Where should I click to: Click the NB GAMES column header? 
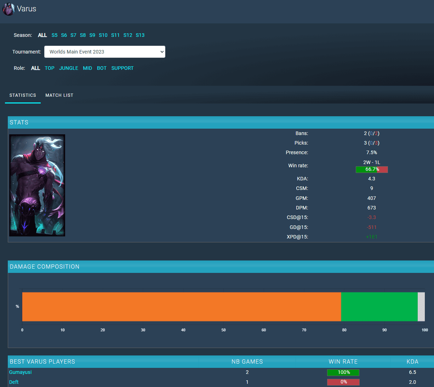click(247, 361)
